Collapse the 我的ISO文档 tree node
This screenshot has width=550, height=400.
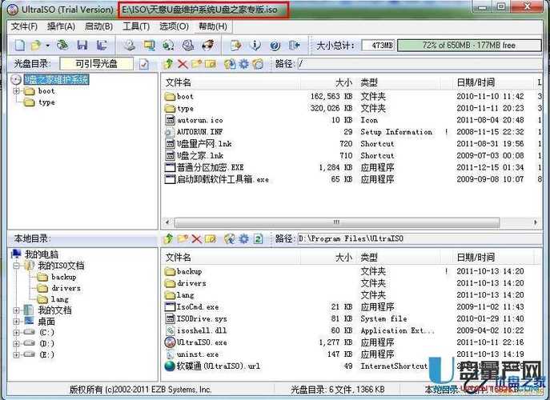[16, 266]
